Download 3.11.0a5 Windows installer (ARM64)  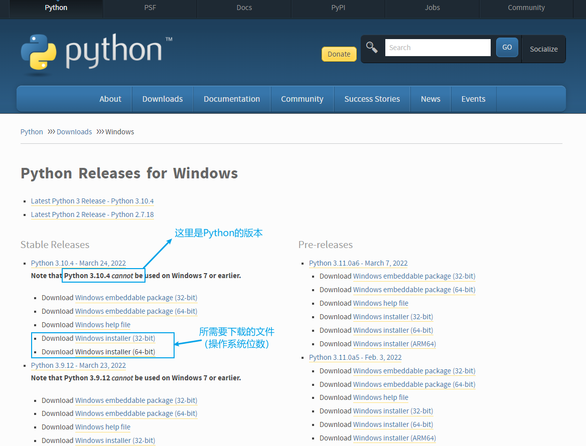click(395, 438)
